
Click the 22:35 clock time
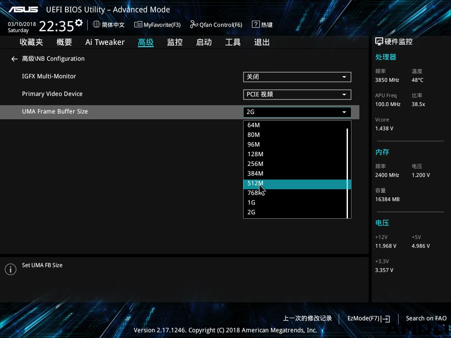pos(56,26)
